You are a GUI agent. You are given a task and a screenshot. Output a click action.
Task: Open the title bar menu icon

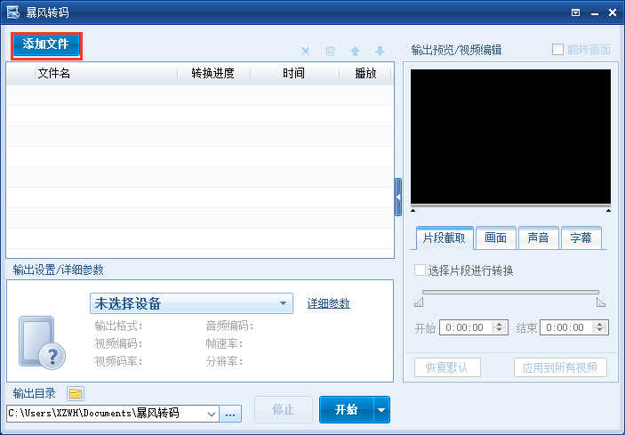pos(576,12)
